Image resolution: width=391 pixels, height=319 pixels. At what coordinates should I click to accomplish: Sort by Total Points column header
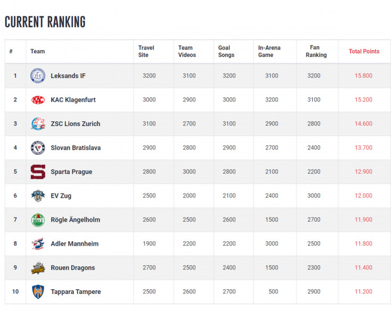click(364, 51)
